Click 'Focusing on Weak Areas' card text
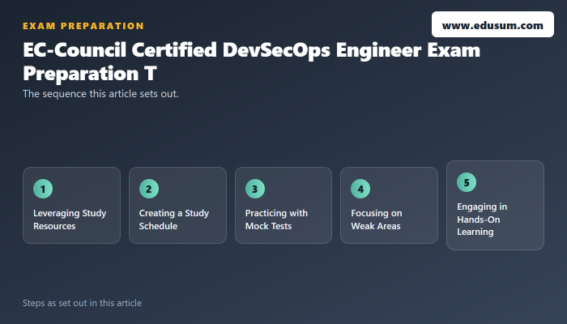This screenshot has height=324, width=567. tap(377, 220)
